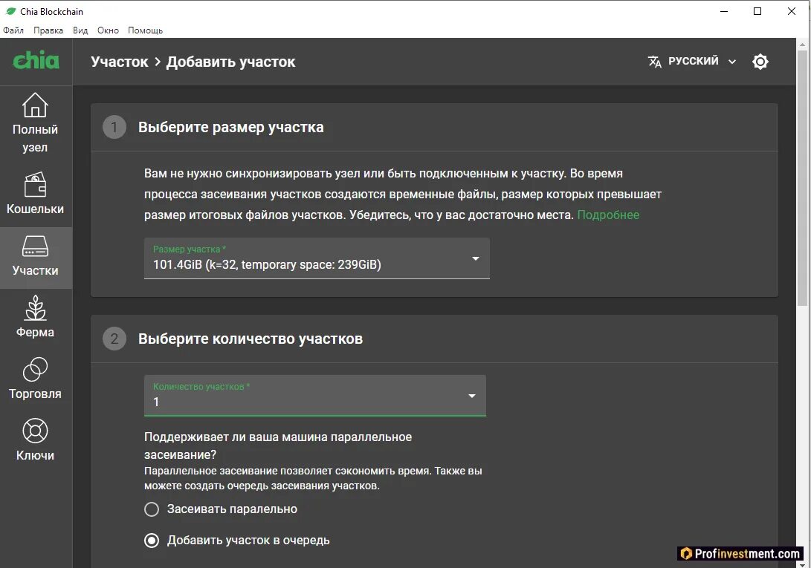Open the Вид menu
The height and width of the screenshot is (568, 811).
[x=80, y=30]
